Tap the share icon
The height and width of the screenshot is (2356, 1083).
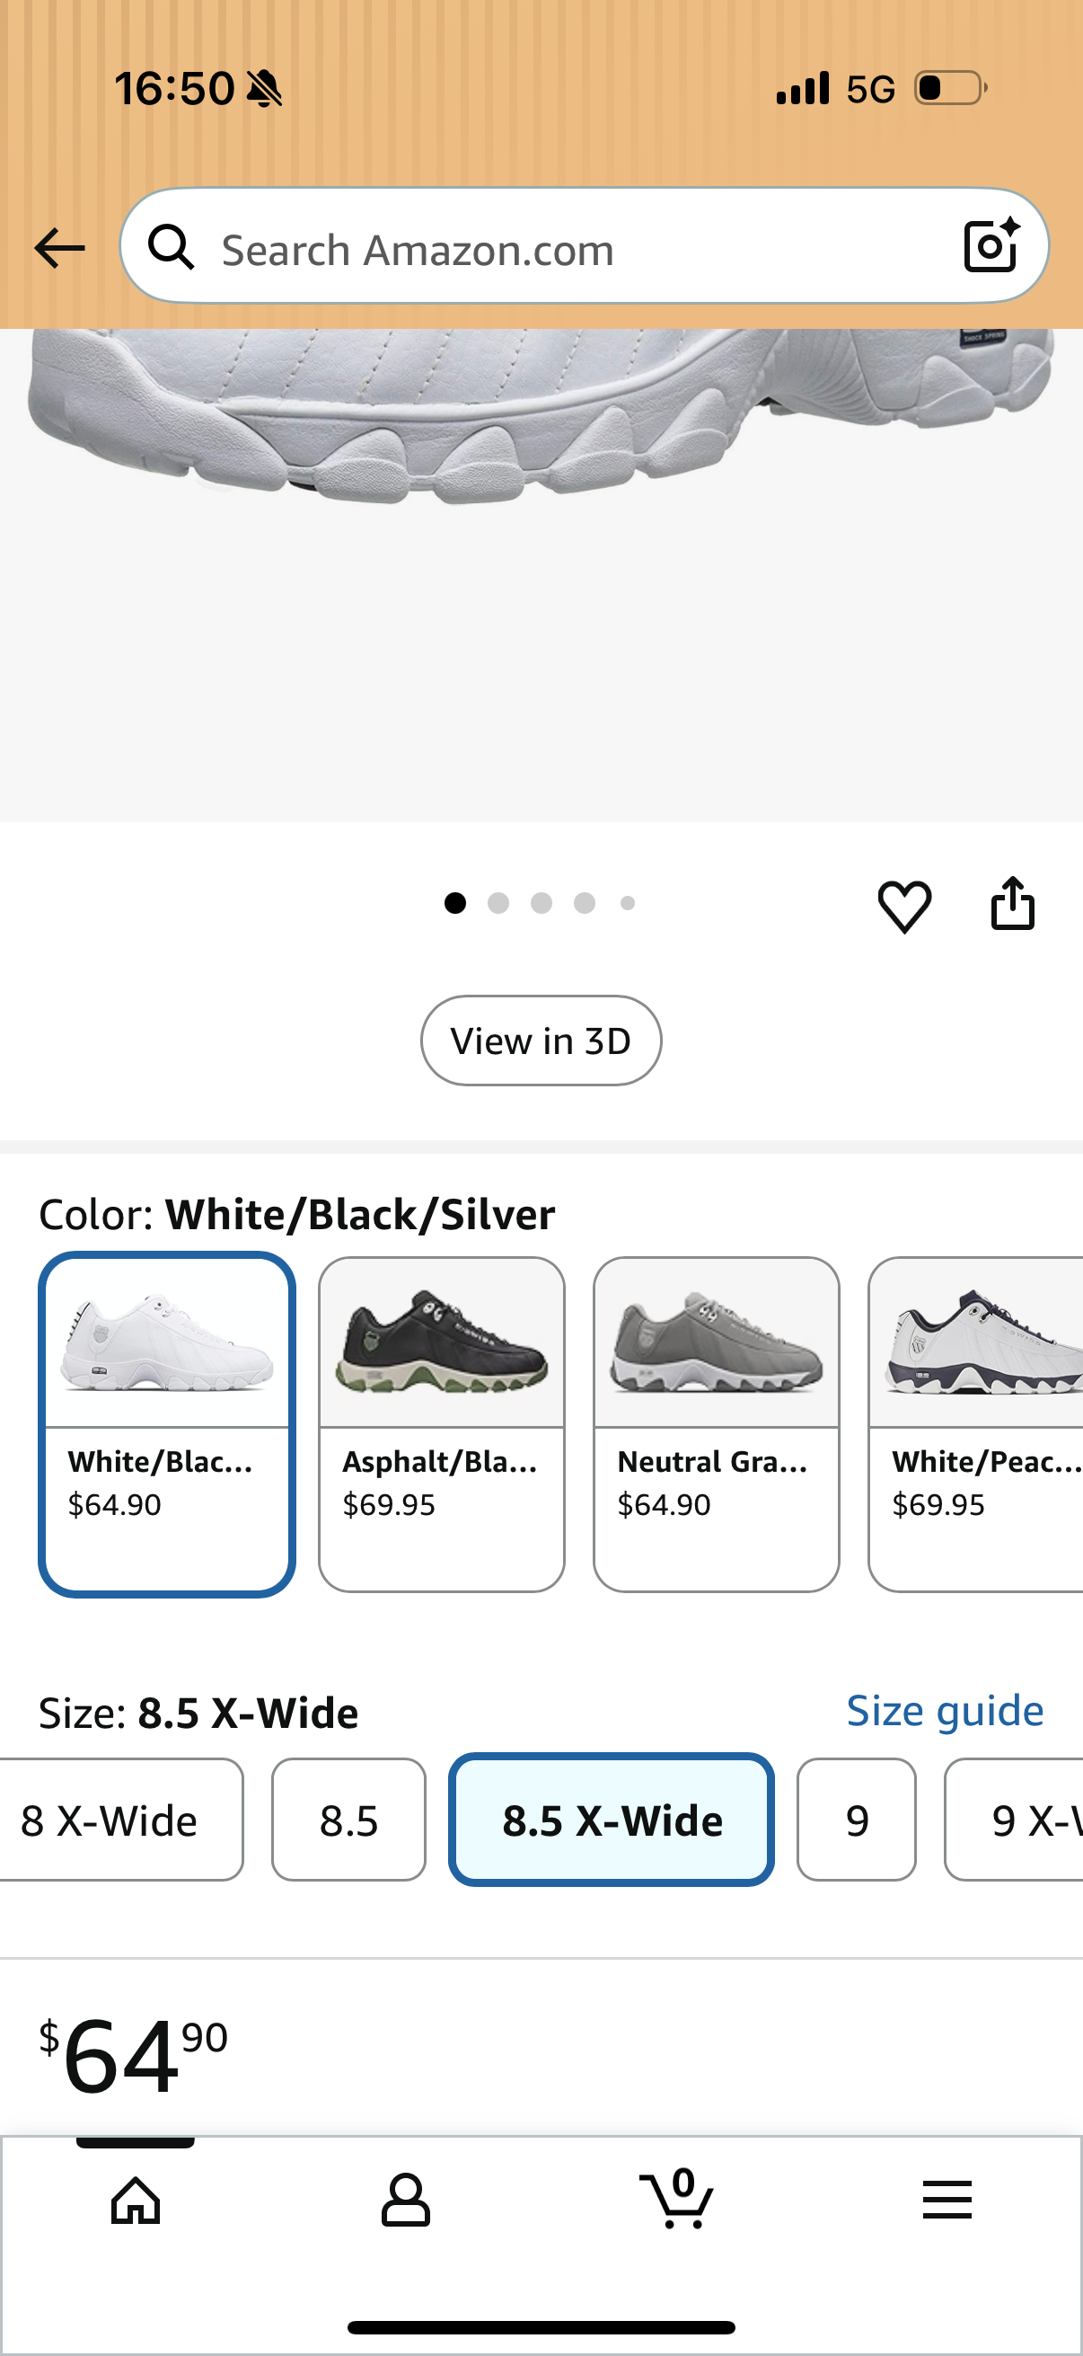tap(1013, 904)
